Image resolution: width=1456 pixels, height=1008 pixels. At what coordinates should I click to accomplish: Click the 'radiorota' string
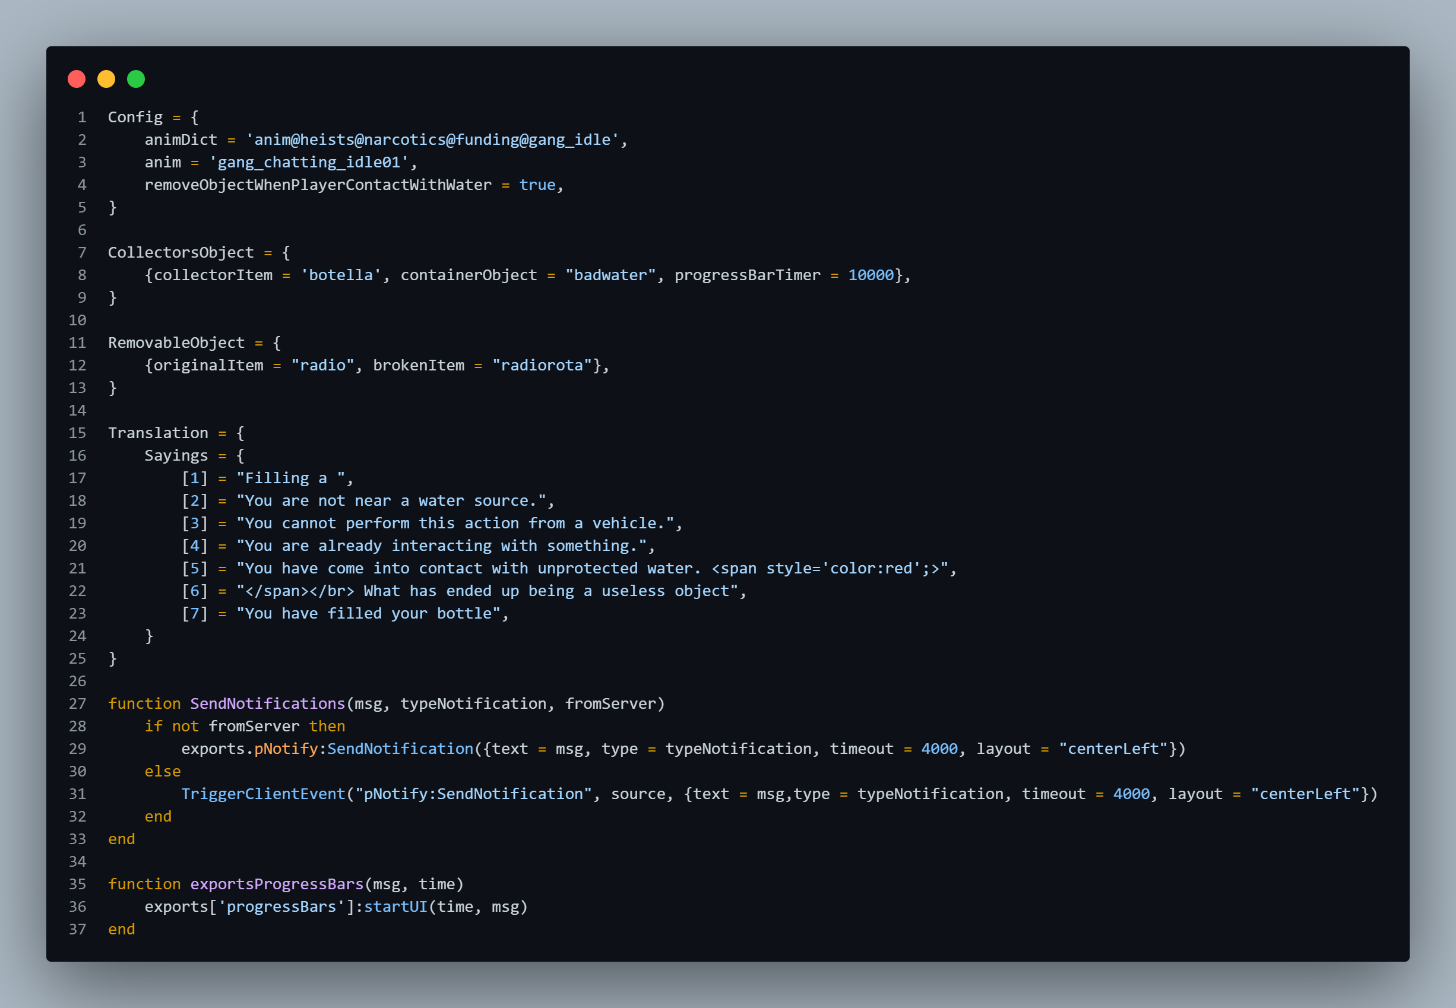coord(542,366)
